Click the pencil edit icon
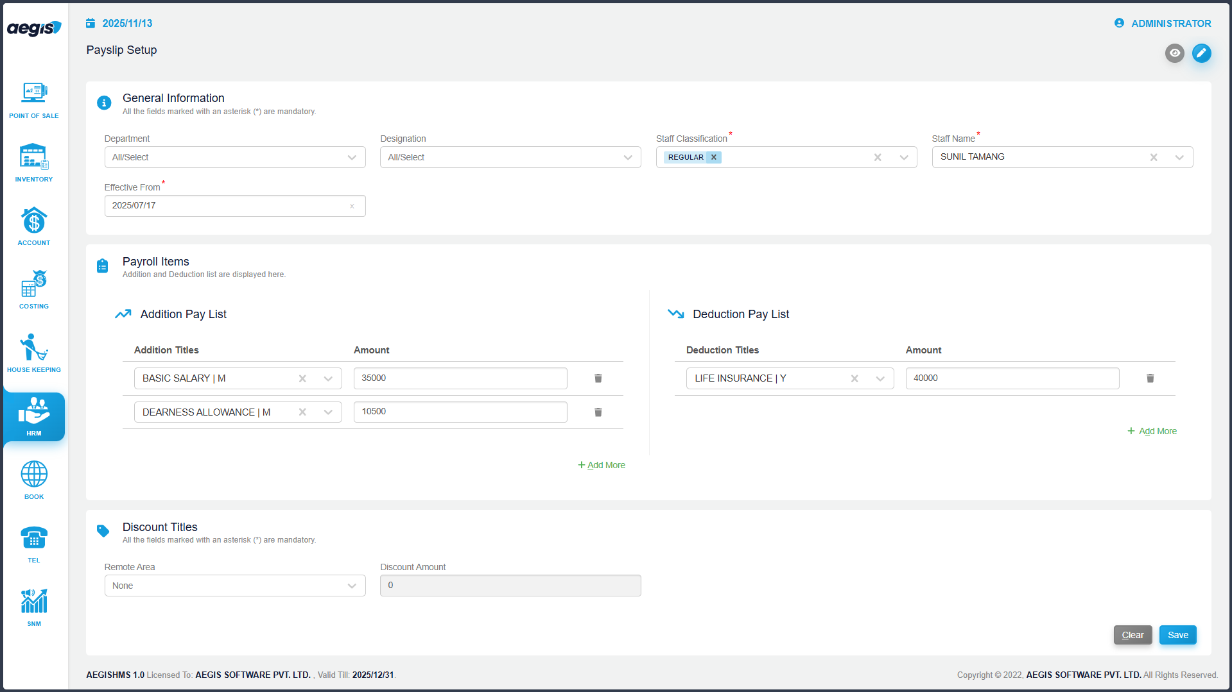Viewport: 1232px width, 692px height. pyautogui.click(x=1201, y=53)
